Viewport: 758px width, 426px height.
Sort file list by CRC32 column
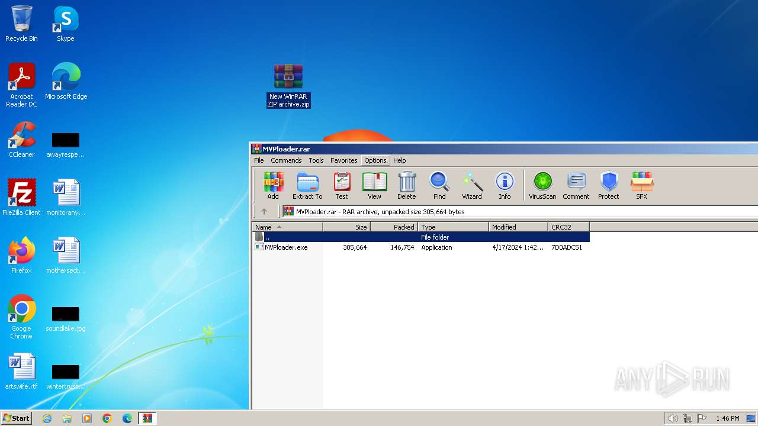coord(569,227)
